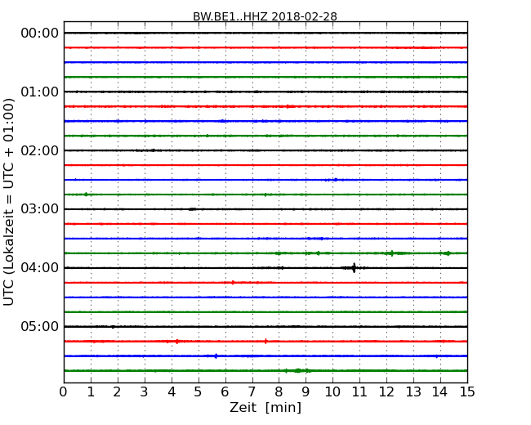Click the Zeit [min] x-axis label

click(x=265, y=407)
